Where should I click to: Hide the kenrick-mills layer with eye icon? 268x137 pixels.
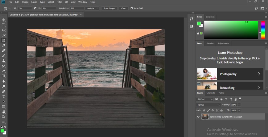(x=198, y=117)
